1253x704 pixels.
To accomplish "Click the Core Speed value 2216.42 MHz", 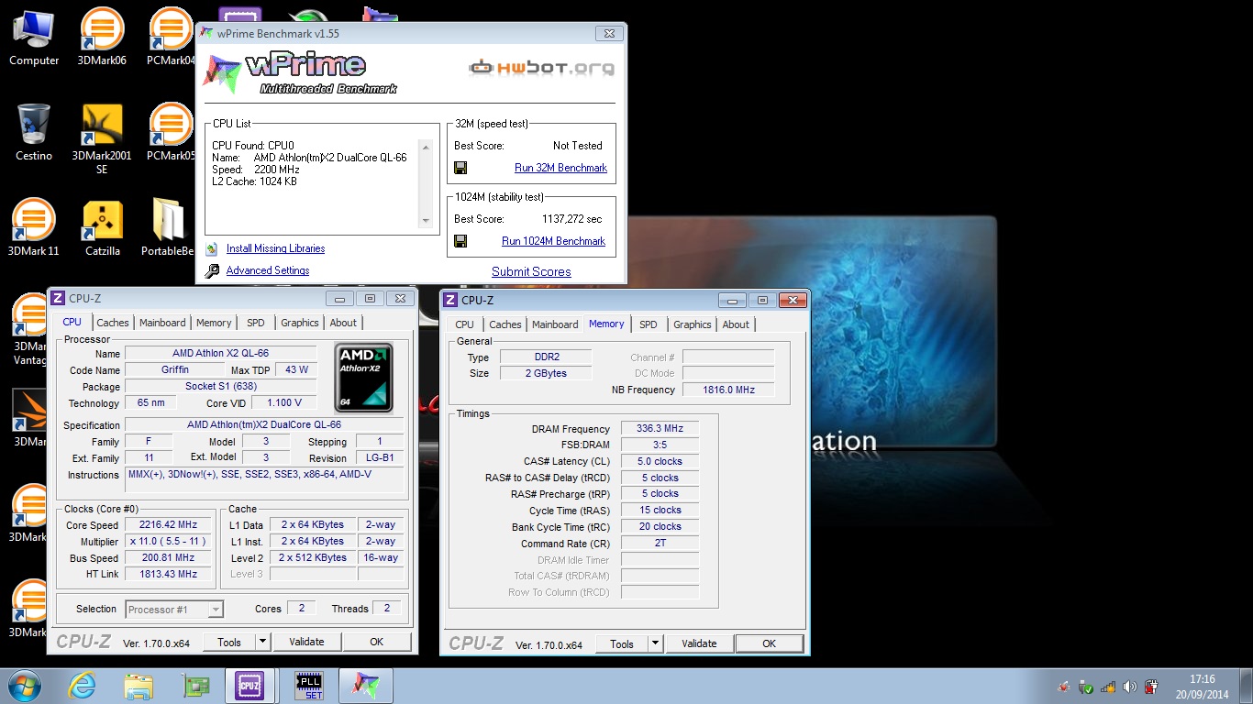I will [x=169, y=525].
